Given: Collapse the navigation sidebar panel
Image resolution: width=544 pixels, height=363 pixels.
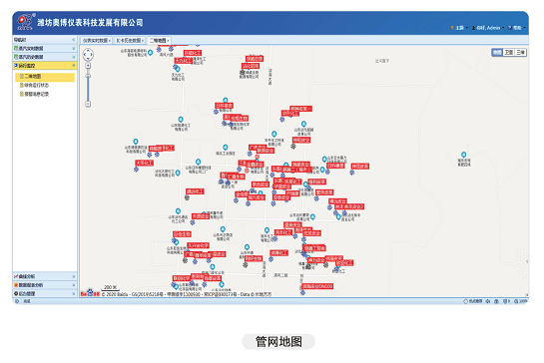Looking at the screenshot, I should [73, 40].
